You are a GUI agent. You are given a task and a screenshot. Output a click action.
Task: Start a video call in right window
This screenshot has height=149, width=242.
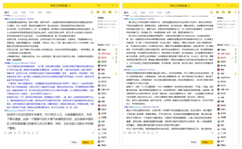click(217, 12)
